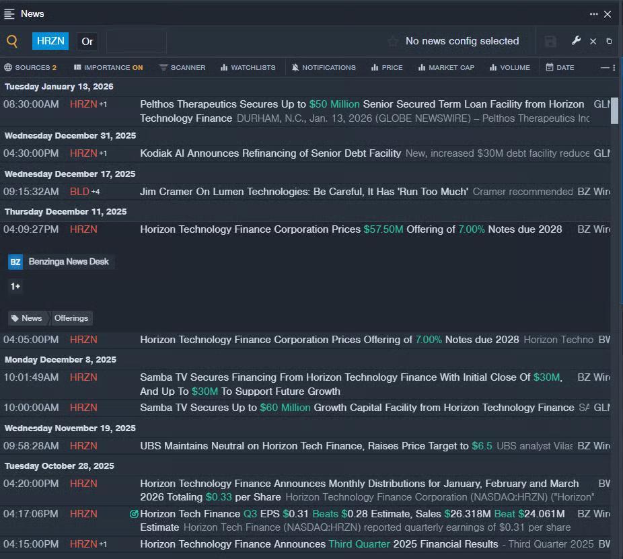
Task: Toggle the Importance ON filter
Action: tap(108, 67)
